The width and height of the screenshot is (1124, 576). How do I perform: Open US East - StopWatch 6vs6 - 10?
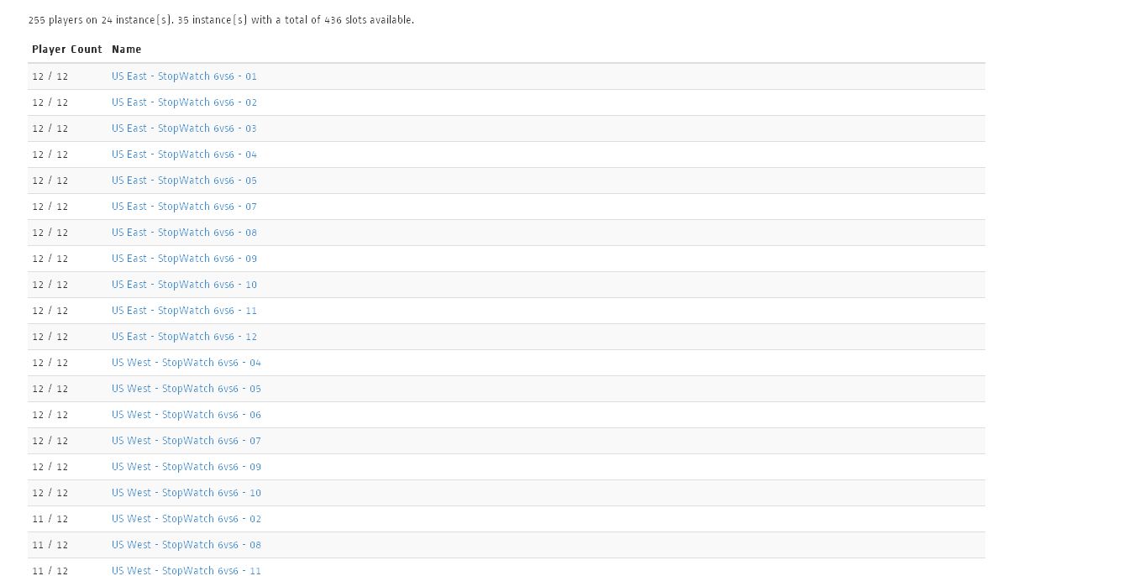(184, 285)
